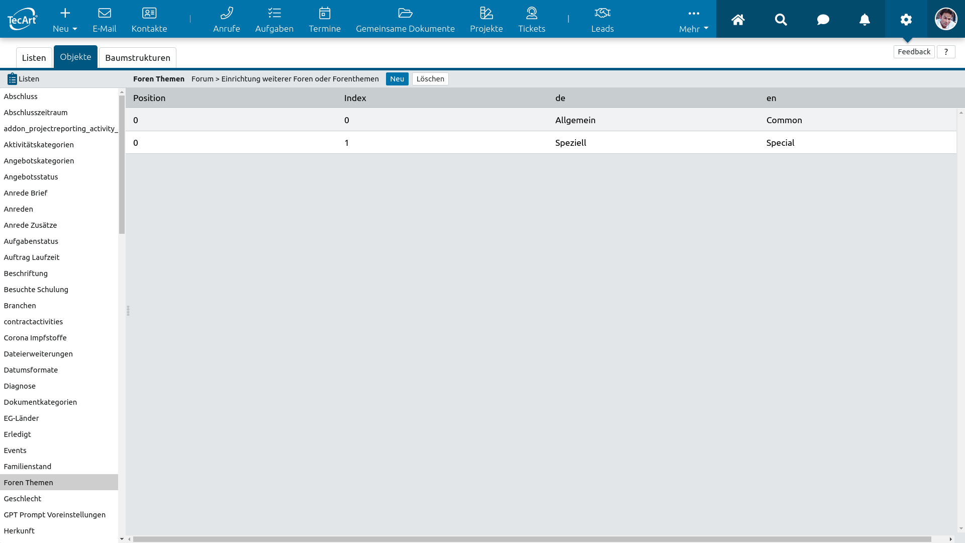Switch to the Baumstrukturen tab
965x543 pixels.
click(137, 57)
